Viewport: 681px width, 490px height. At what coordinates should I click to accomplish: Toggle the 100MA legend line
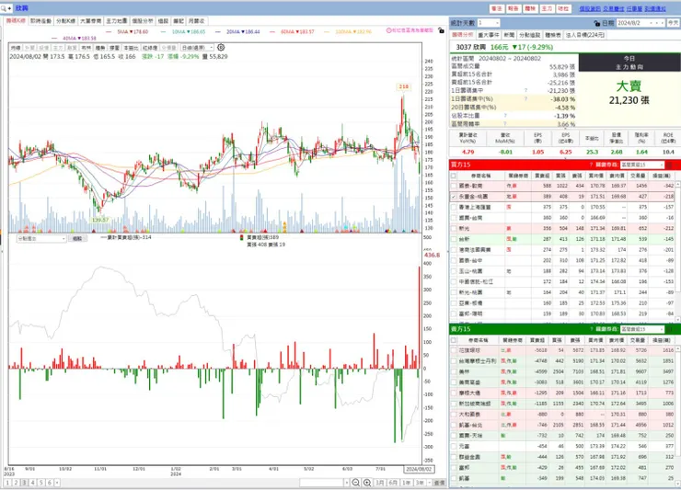point(348,31)
